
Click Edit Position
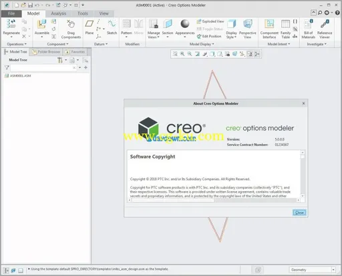209,36
